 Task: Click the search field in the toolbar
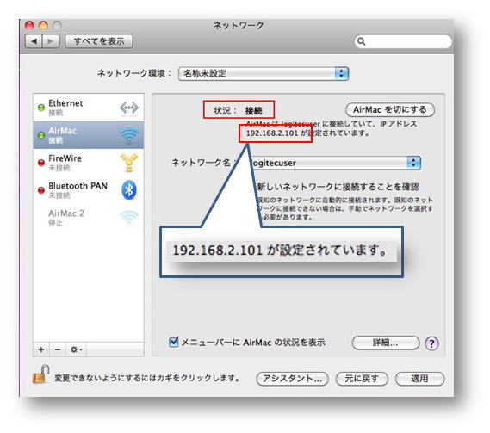[x=403, y=41]
